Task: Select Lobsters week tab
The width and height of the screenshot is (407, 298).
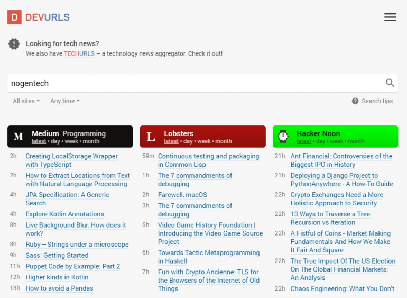Action: click(x=204, y=141)
